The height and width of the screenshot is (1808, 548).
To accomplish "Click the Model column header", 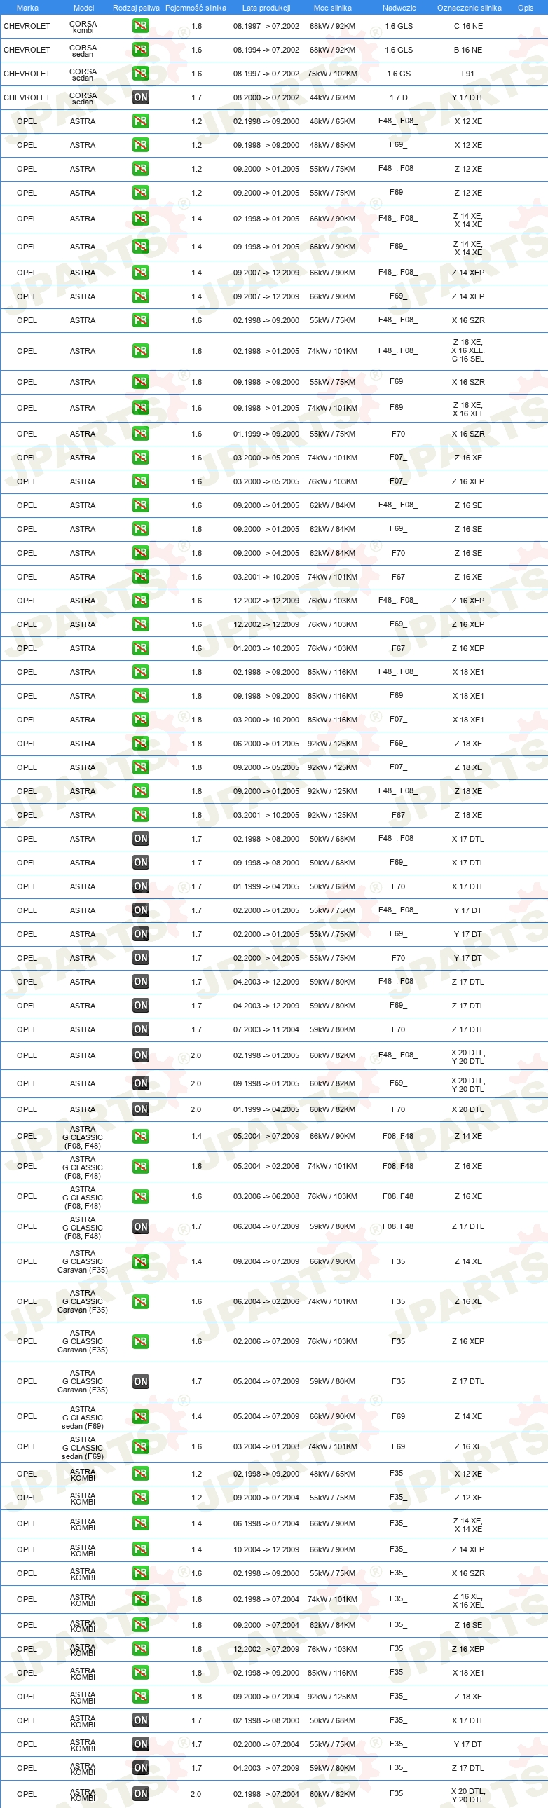I will [x=83, y=8].
